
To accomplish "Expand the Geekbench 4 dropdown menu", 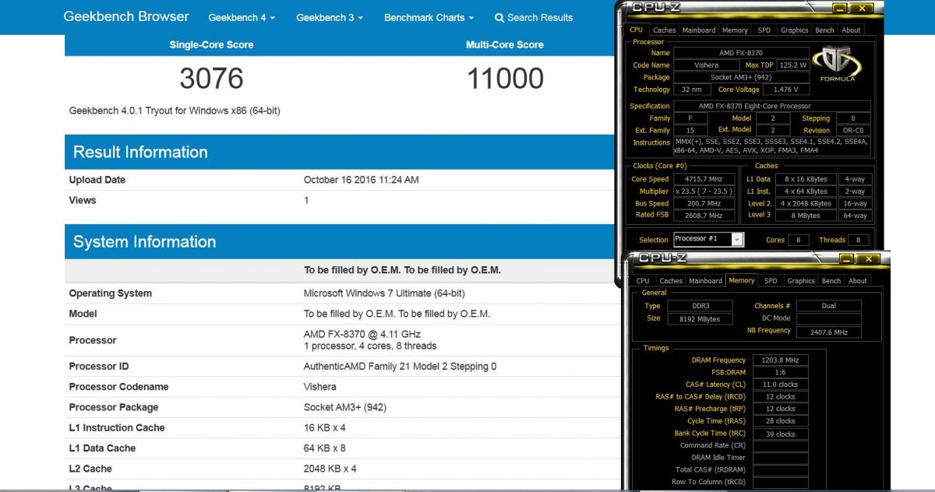I will point(242,17).
